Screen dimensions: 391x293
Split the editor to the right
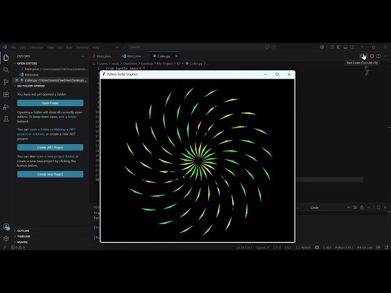click(379, 56)
